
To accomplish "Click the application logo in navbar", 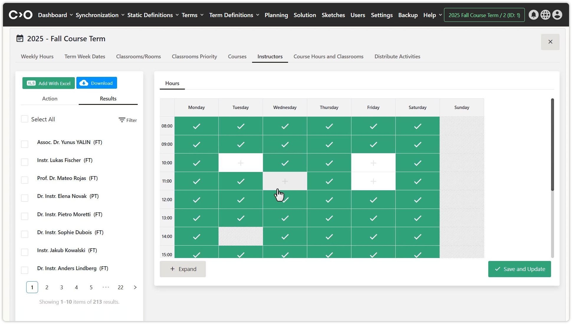I will [20, 15].
